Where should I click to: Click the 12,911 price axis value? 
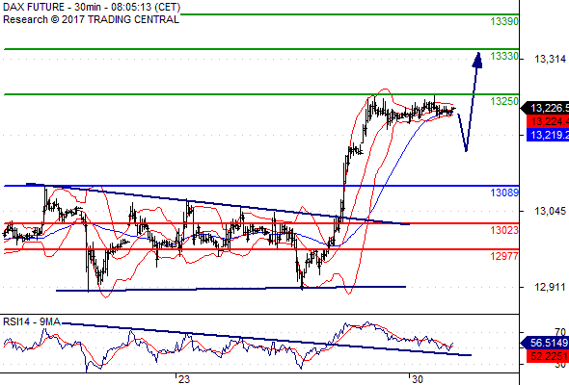click(x=550, y=287)
